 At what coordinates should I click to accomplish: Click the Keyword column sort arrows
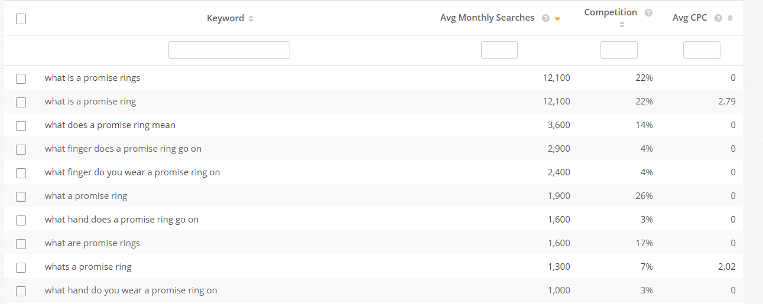(251, 18)
